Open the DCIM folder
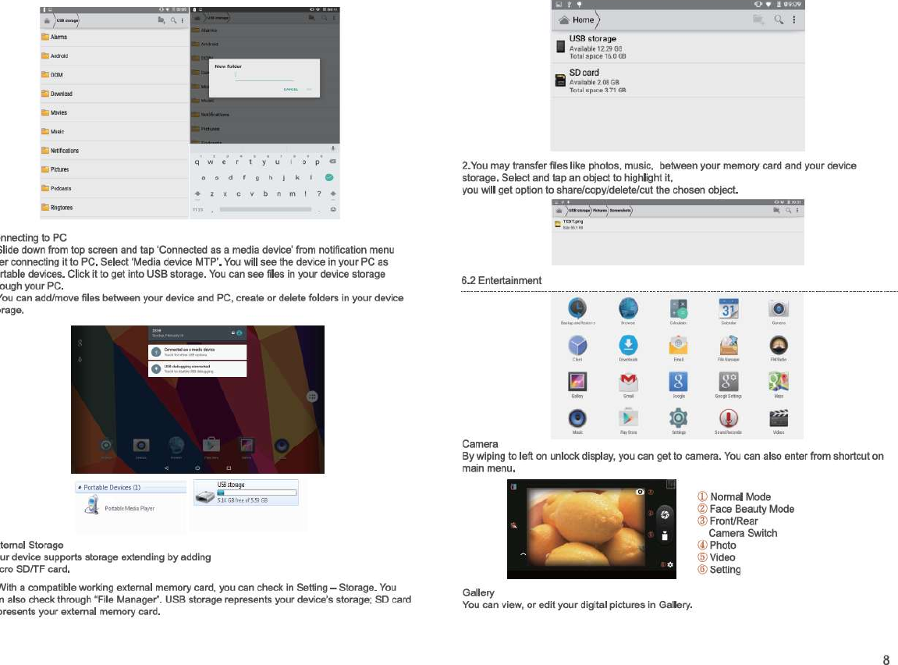 [x=114, y=75]
